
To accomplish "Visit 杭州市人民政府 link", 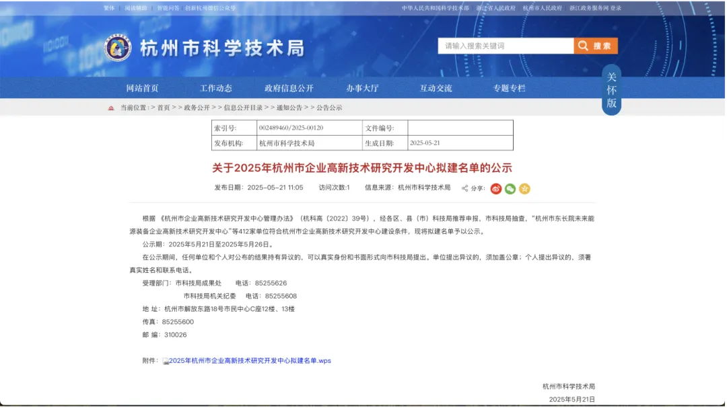I will coord(543,8).
